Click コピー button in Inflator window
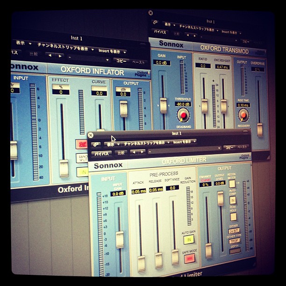This screenshot has width=286, height=286. click(x=121, y=61)
